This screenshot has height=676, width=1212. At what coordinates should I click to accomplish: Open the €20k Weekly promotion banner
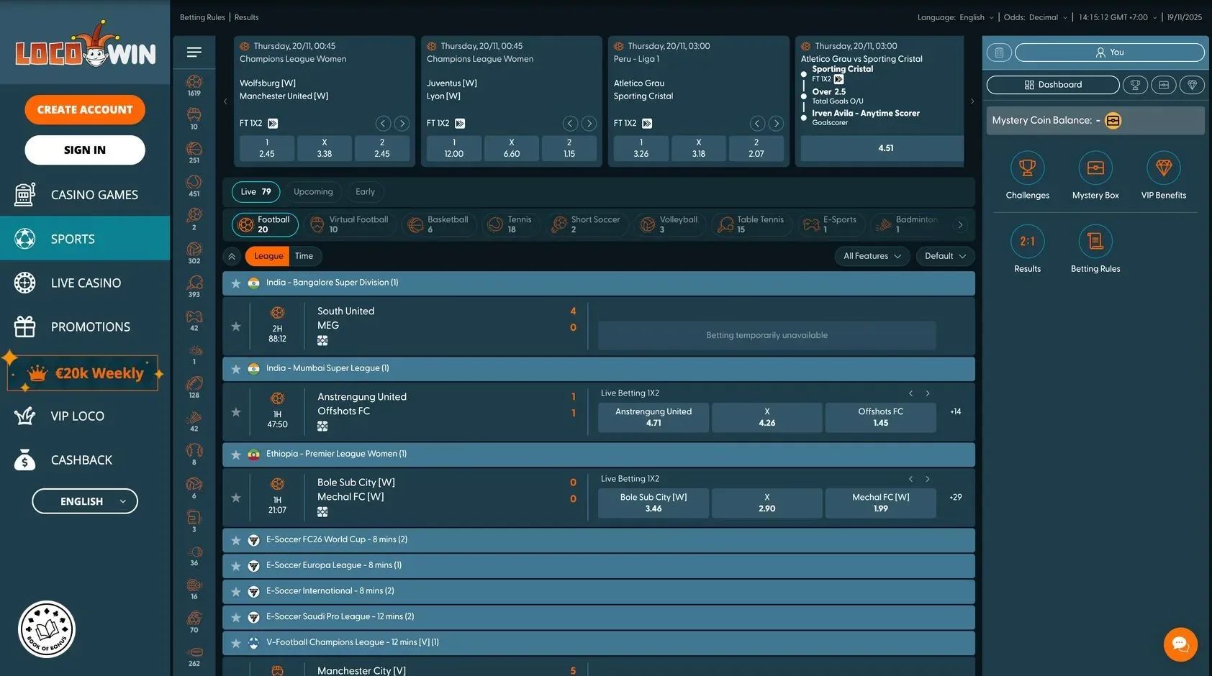click(85, 373)
